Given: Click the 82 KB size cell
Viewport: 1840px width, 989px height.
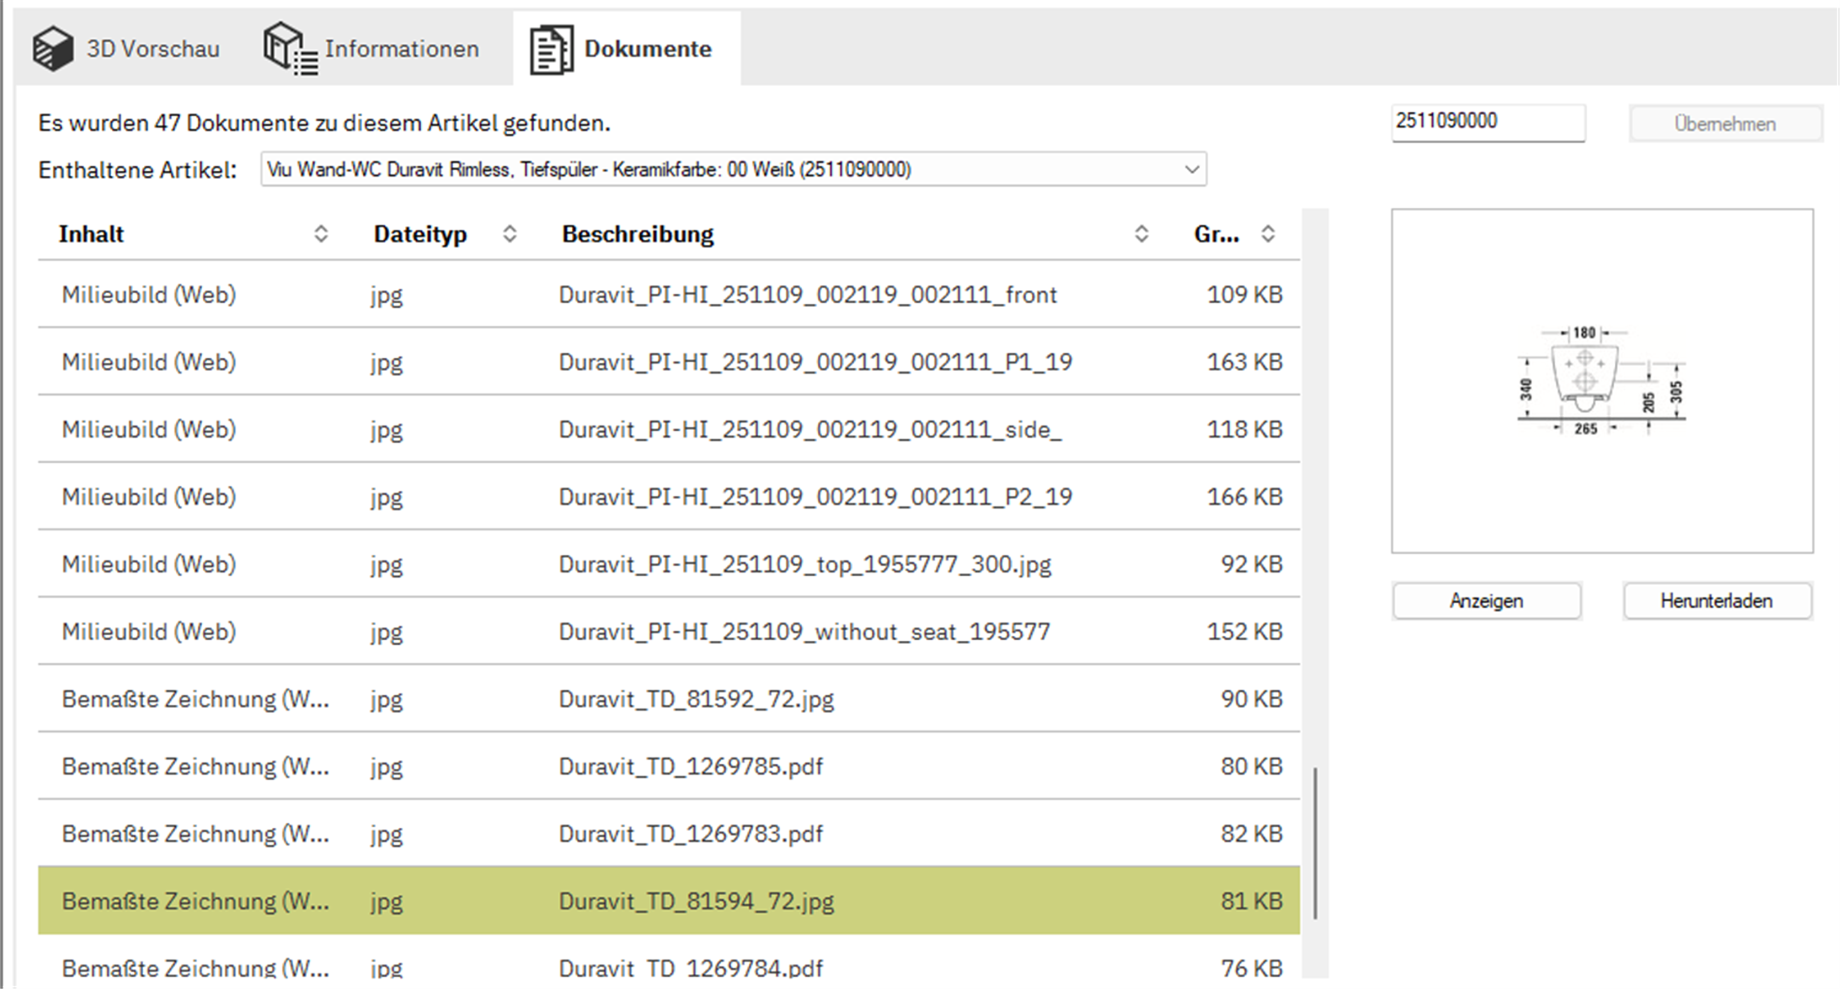Looking at the screenshot, I should [1252, 833].
